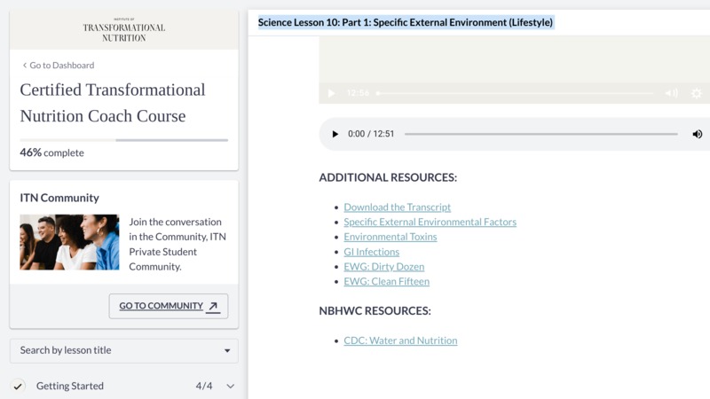The height and width of the screenshot is (399, 710).
Task: Select the Science Lesson 10 highlighted title
Action: click(x=406, y=22)
